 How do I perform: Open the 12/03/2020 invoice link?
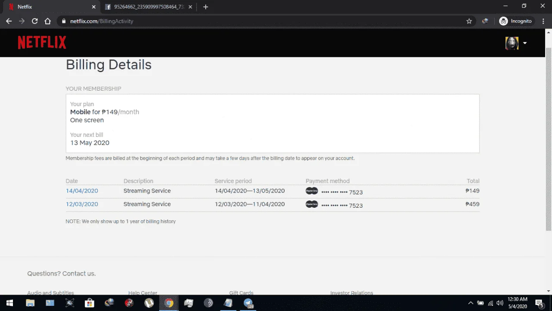(x=82, y=204)
